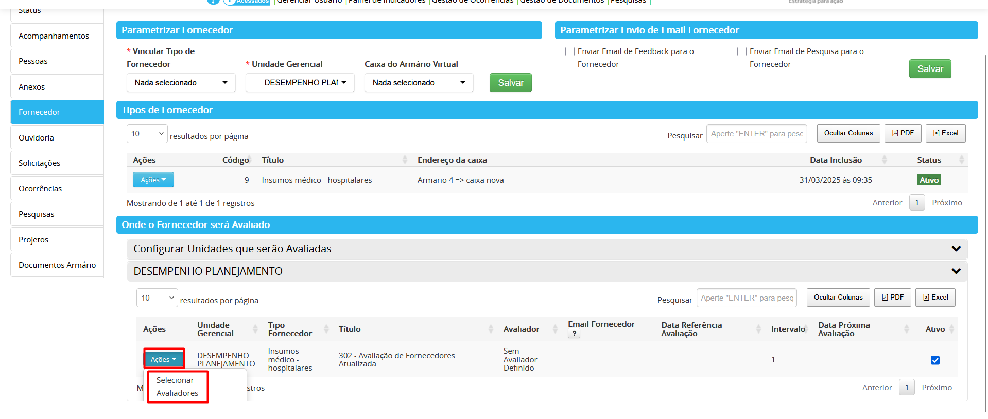Save the Parametrizar Envio de Email settings
This screenshot has height=419, width=988.
click(x=930, y=69)
